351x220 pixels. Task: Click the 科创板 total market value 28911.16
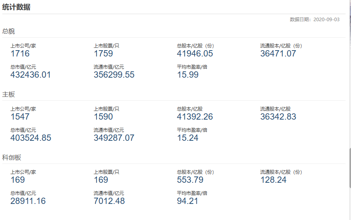[28, 201]
